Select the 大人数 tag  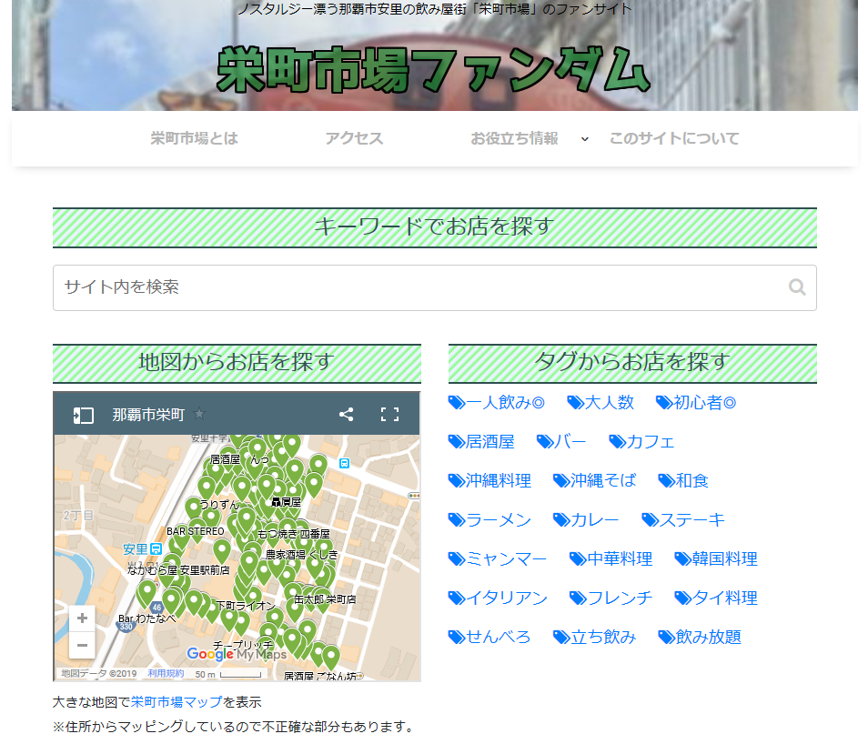601,402
